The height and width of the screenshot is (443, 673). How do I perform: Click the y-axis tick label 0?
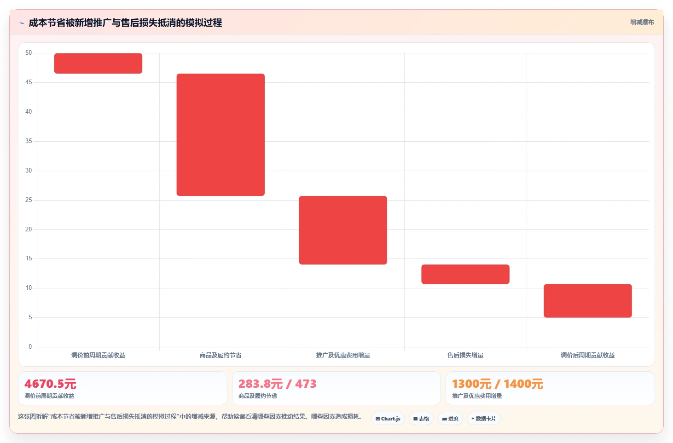coord(30,347)
